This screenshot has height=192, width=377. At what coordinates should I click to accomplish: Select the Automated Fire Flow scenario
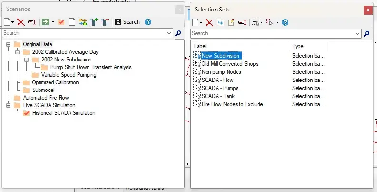click(x=46, y=98)
